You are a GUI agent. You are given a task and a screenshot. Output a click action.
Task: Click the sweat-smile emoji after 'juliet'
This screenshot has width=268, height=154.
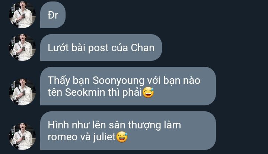pos(122,137)
